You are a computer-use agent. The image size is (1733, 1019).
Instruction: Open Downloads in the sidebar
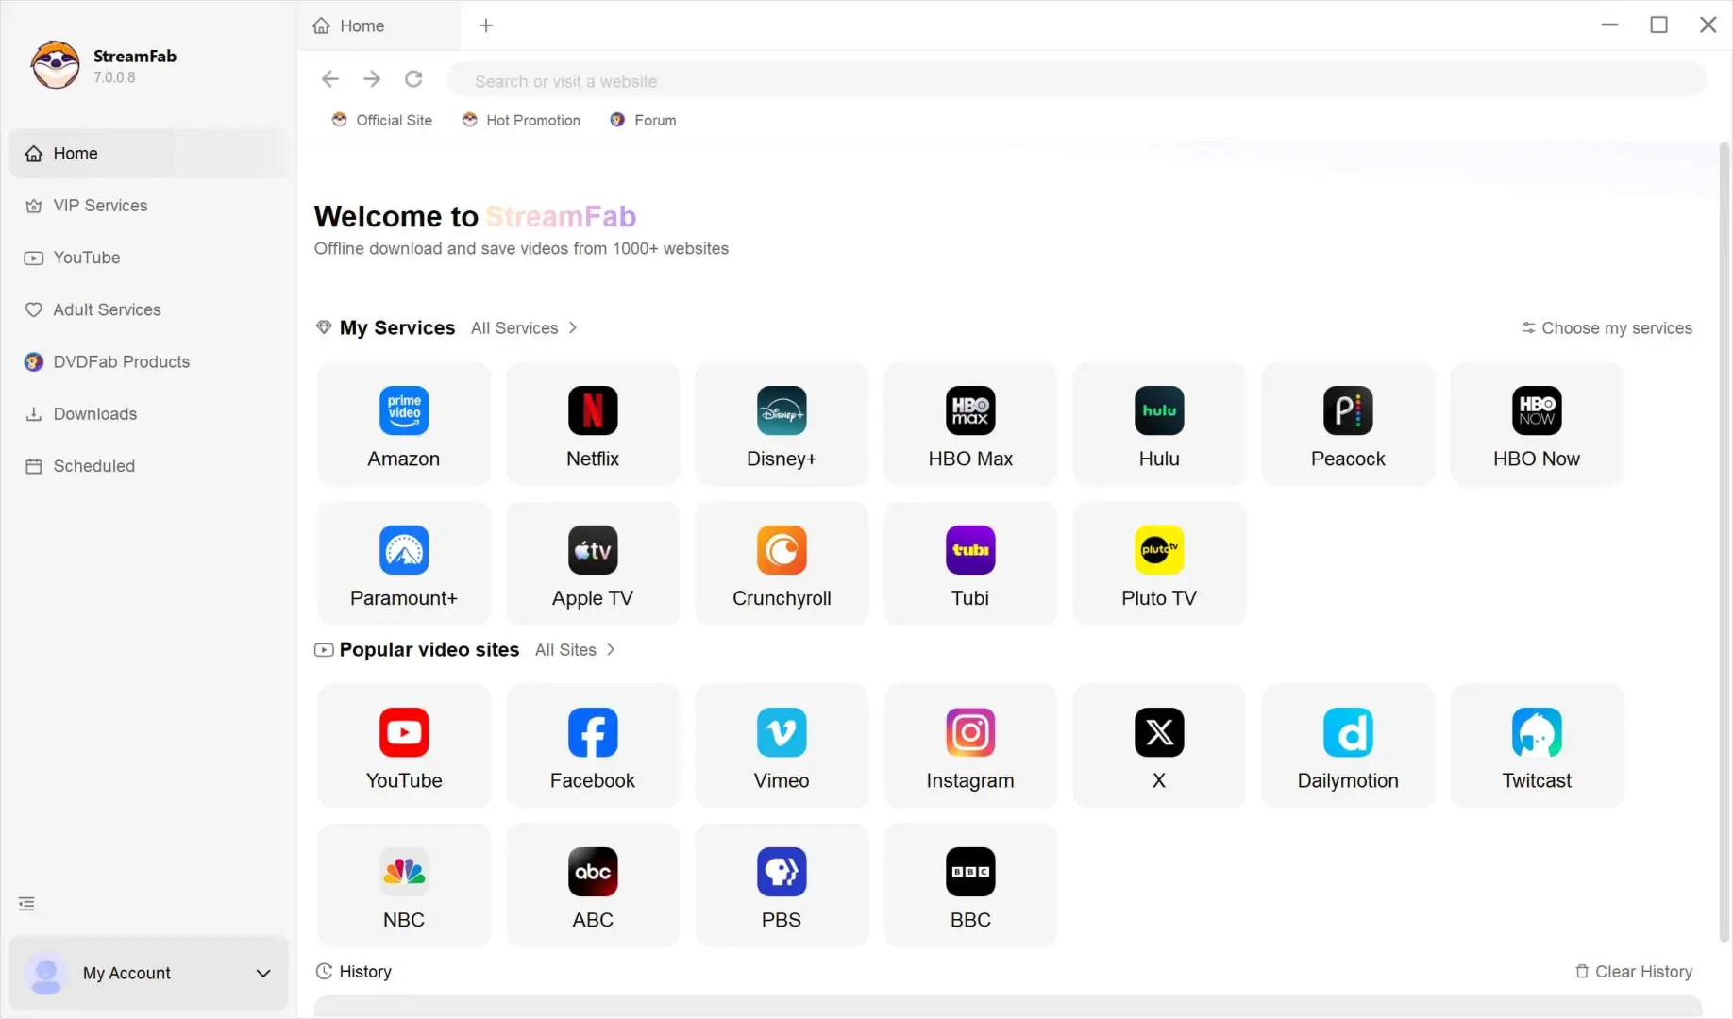[149, 414]
